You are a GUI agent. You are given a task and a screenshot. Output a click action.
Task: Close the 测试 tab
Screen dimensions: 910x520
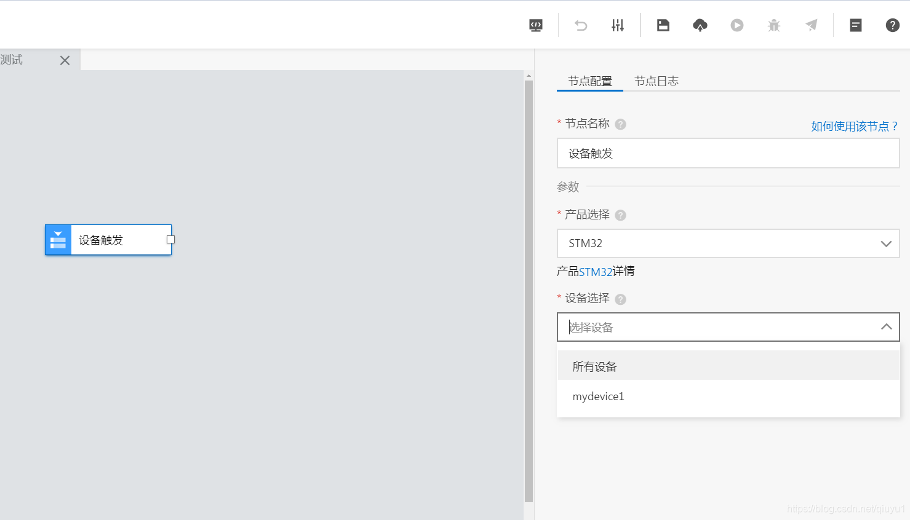(x=65, y=60)
